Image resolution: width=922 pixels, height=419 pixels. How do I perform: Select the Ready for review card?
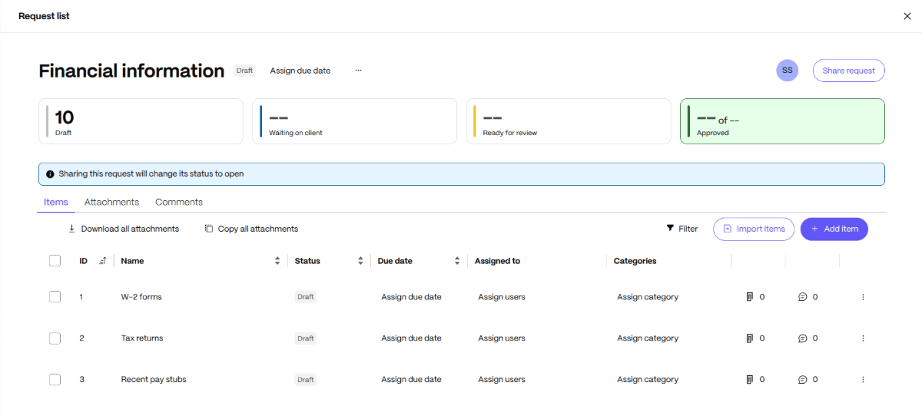click(x=569, y=121)
